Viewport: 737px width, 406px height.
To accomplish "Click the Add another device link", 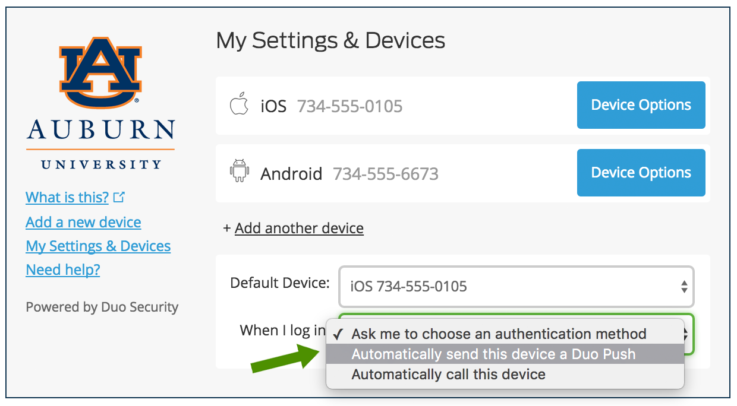I will [x=299, y=229].
